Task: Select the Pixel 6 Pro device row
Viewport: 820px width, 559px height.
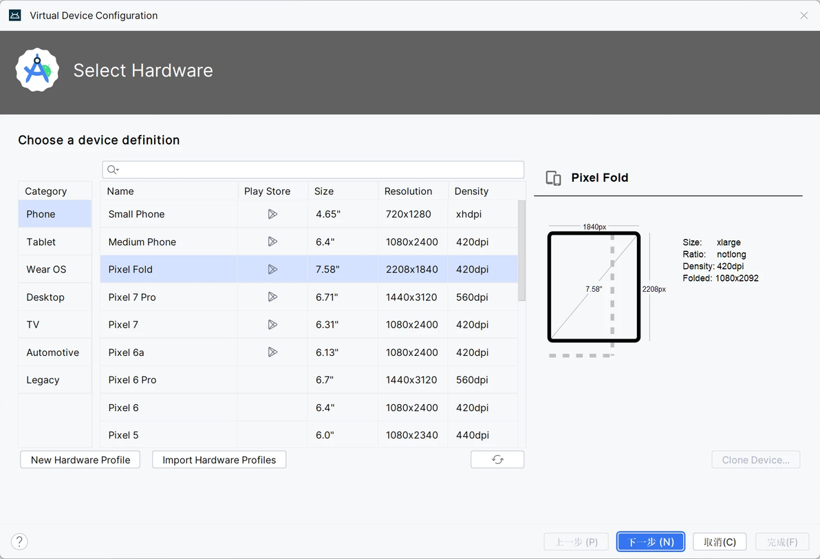Action: coord(132,380)
